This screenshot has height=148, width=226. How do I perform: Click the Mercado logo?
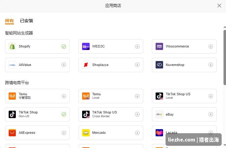click(x=86, y=133)
